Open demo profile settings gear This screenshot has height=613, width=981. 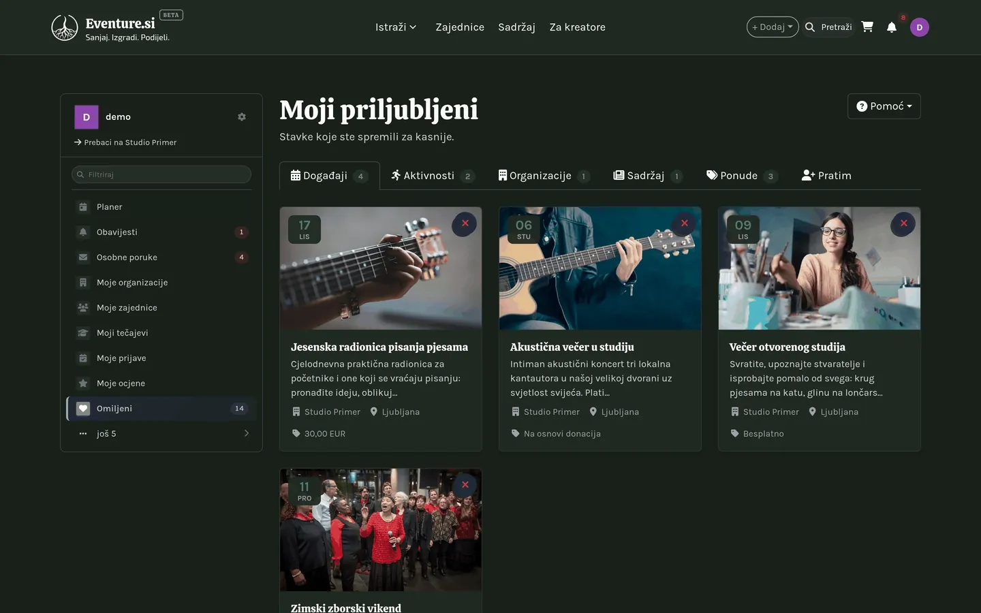click(242, 117)
